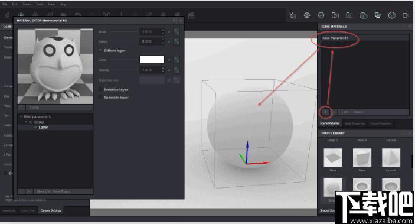Click the owl material preview image
This screenshot has width=415, height=224.
[55, 66]
